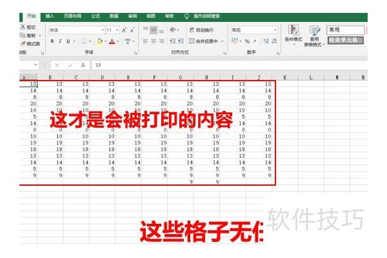Select column K header
This screenshot has height=258, width=387.
point(285,77)
